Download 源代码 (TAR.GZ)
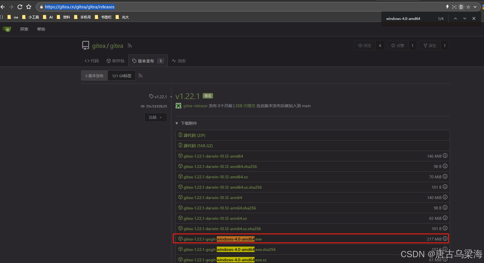The height and width of the screenshot is (263, 484). pos(198,146)
